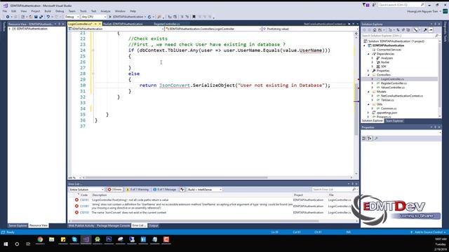Open the Any CPU platform dropdown
Viewport: 449px width, 252px height.
93,17
